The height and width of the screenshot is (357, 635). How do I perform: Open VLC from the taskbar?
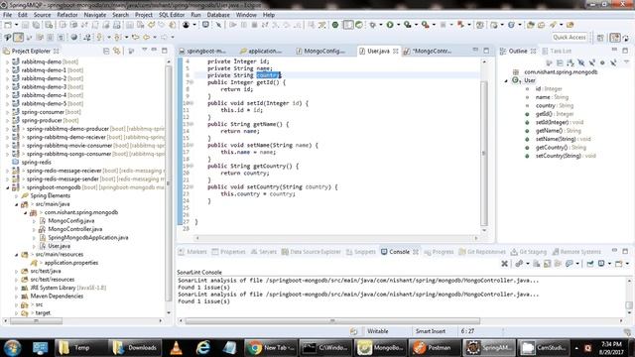click(x=176, y=348)
